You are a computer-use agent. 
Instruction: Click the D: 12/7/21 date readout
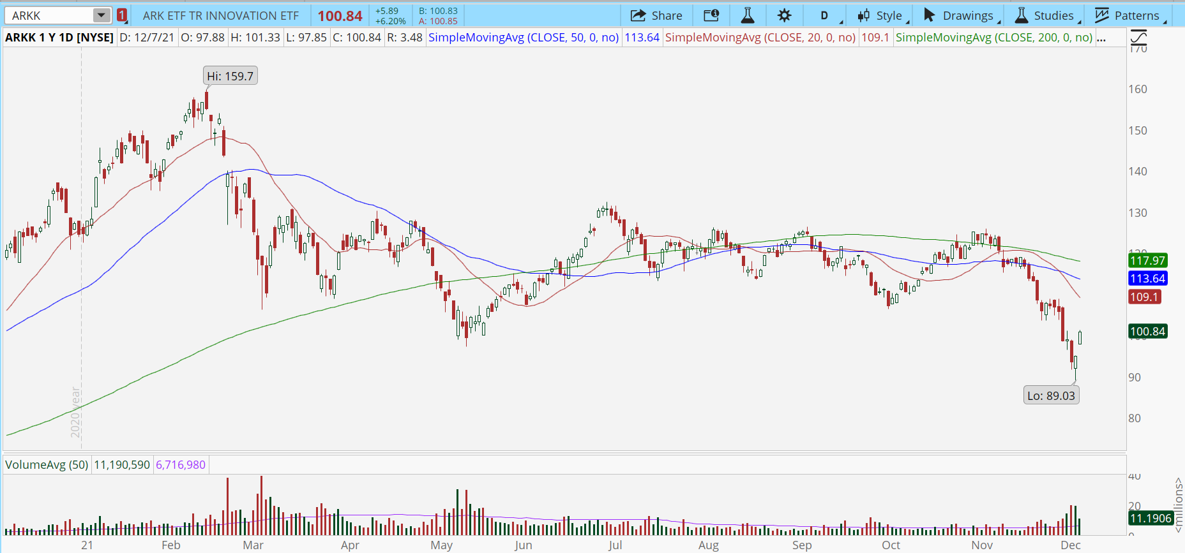(147, 38)
